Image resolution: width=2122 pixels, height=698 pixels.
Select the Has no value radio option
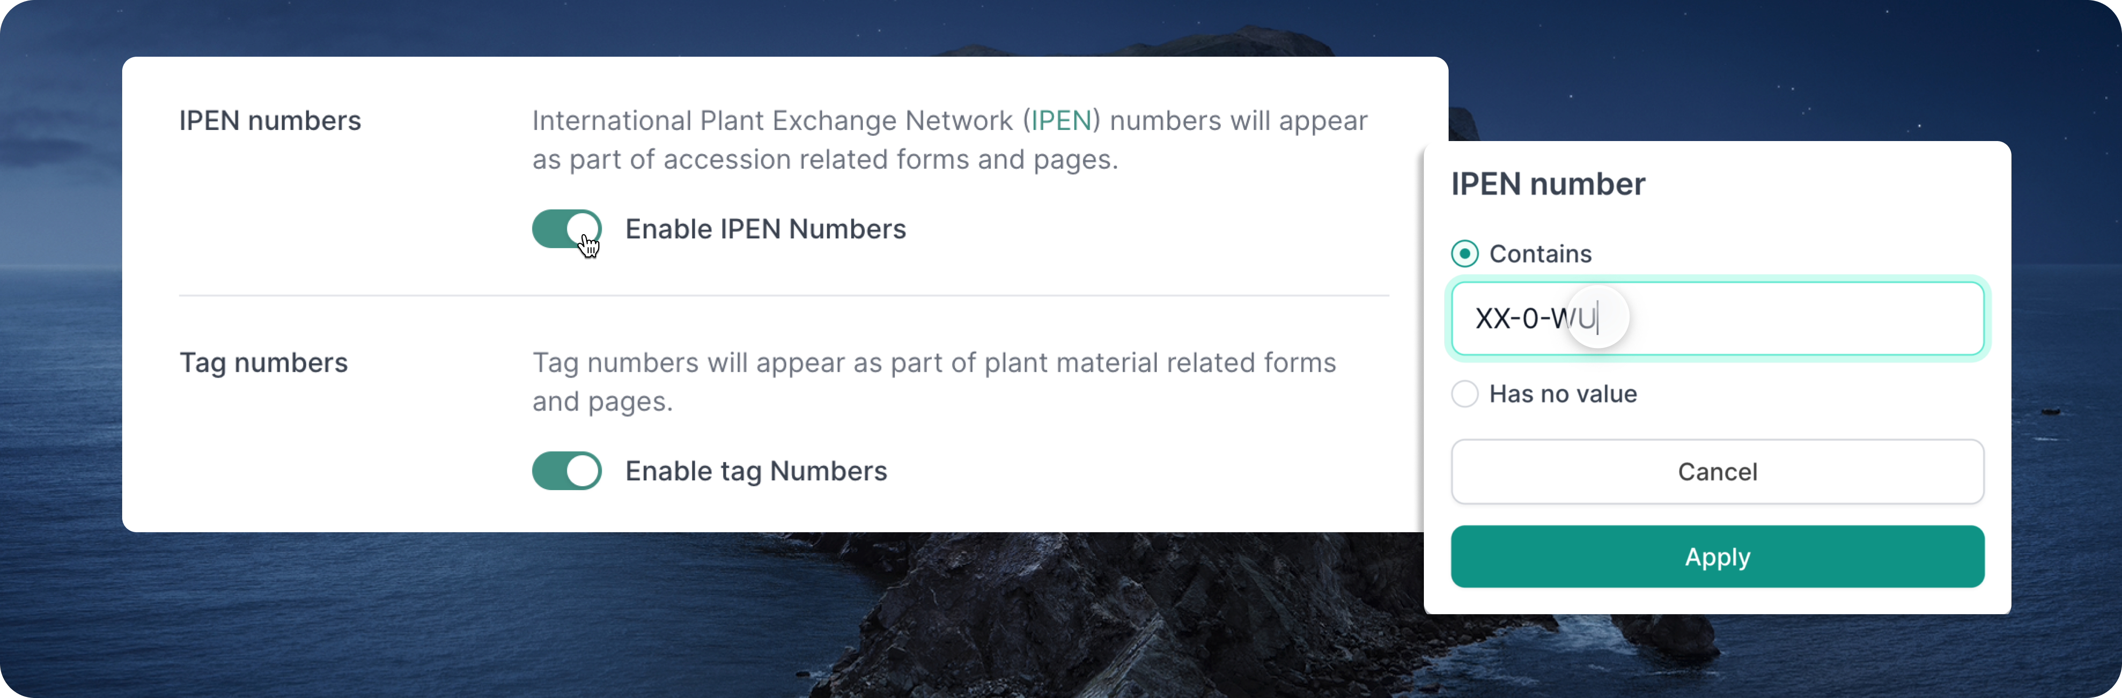(x=1465, y=393)
